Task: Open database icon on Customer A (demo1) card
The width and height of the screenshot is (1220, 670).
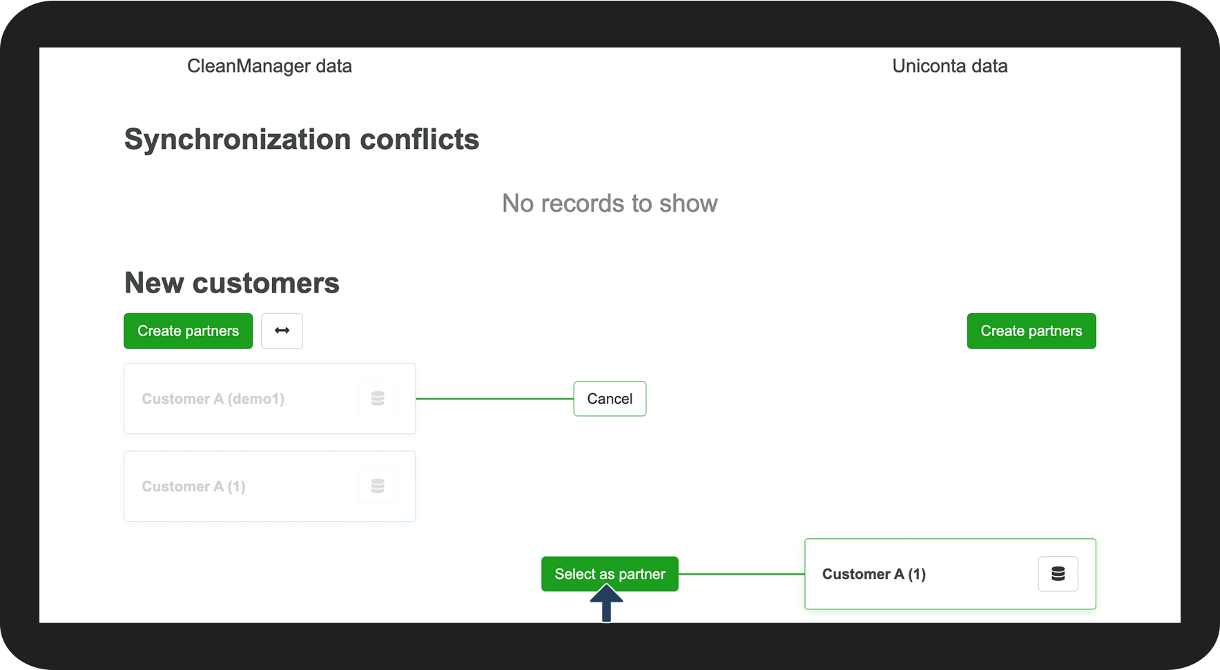Action: [378, 399]
